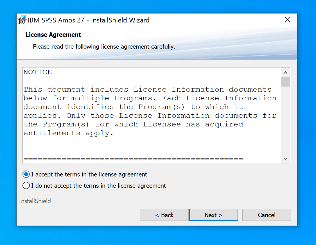Click the equals-sign divider line in license text
This screenshot has height=245, width=316.
tap(133, 159)
